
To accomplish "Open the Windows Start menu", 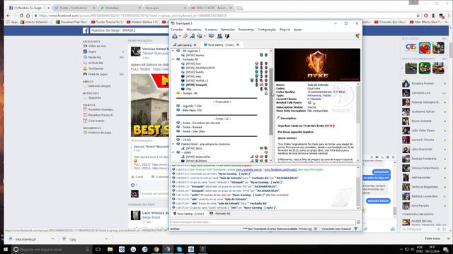I will tap(6, 249).
